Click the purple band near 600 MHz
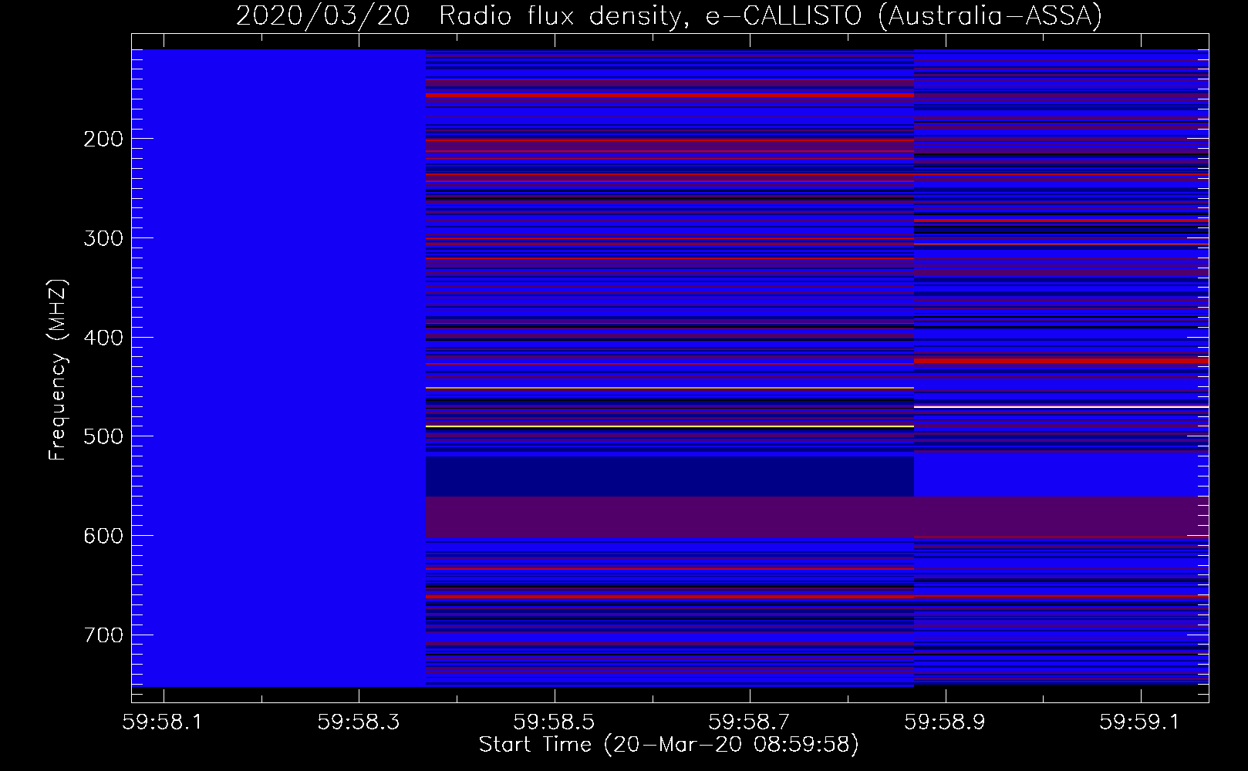The image size is (1248, 771). pyautogui.click(x=817, y=517)
